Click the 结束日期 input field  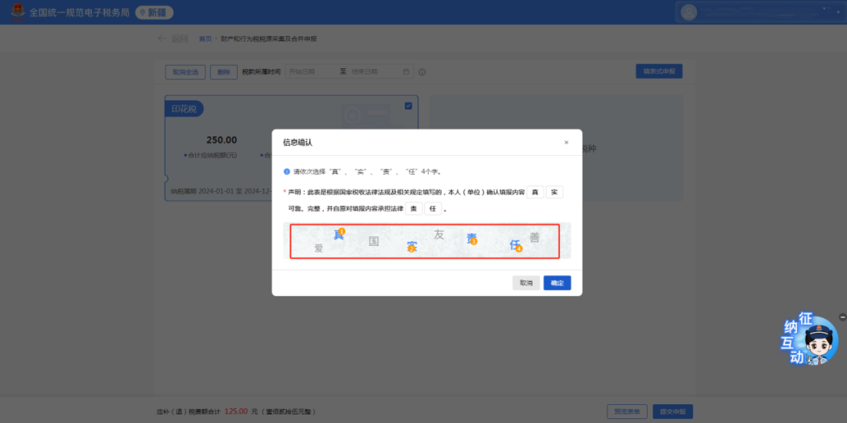click(x=374, y=71)
